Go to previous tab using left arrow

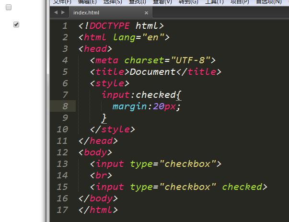(x=56, y=12)
